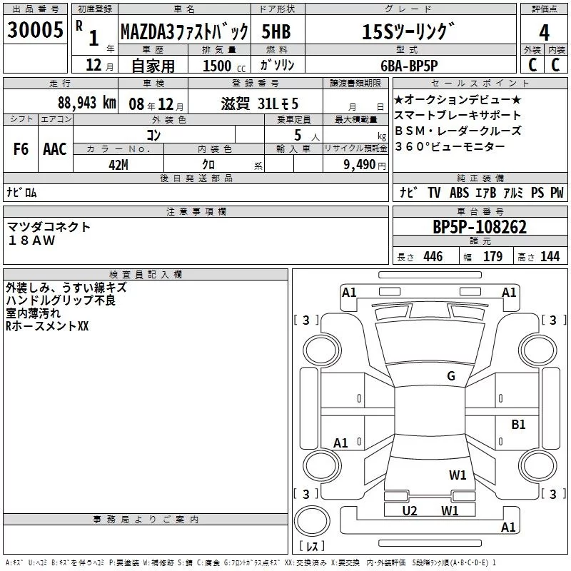Click the 360°ビューモニター line
Screen dimensions: 571x571
pyautogui.click(x=450, y=146)
